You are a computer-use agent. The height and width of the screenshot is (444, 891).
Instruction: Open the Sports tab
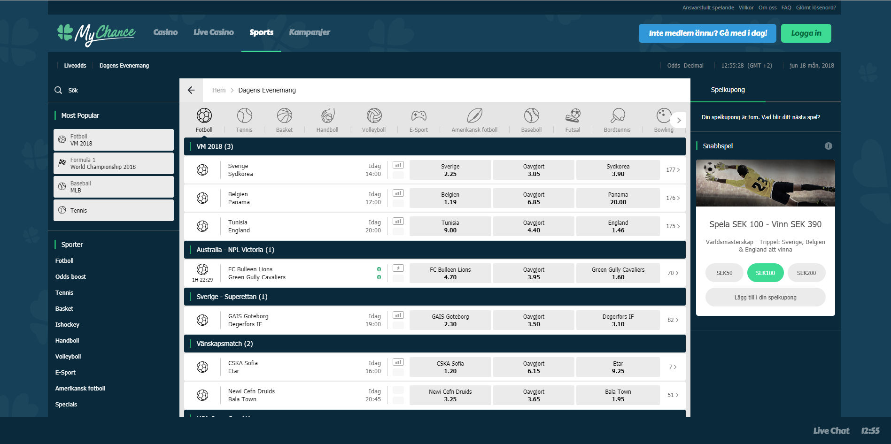(x=261, y=32)
